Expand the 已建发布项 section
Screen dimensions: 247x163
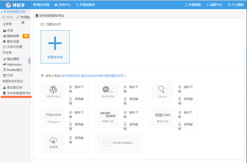click(42, 24)
